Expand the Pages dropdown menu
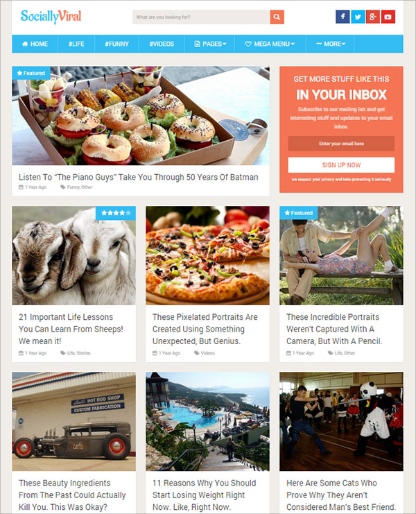Viewport: 416px width, 514px height. point(209,44)
